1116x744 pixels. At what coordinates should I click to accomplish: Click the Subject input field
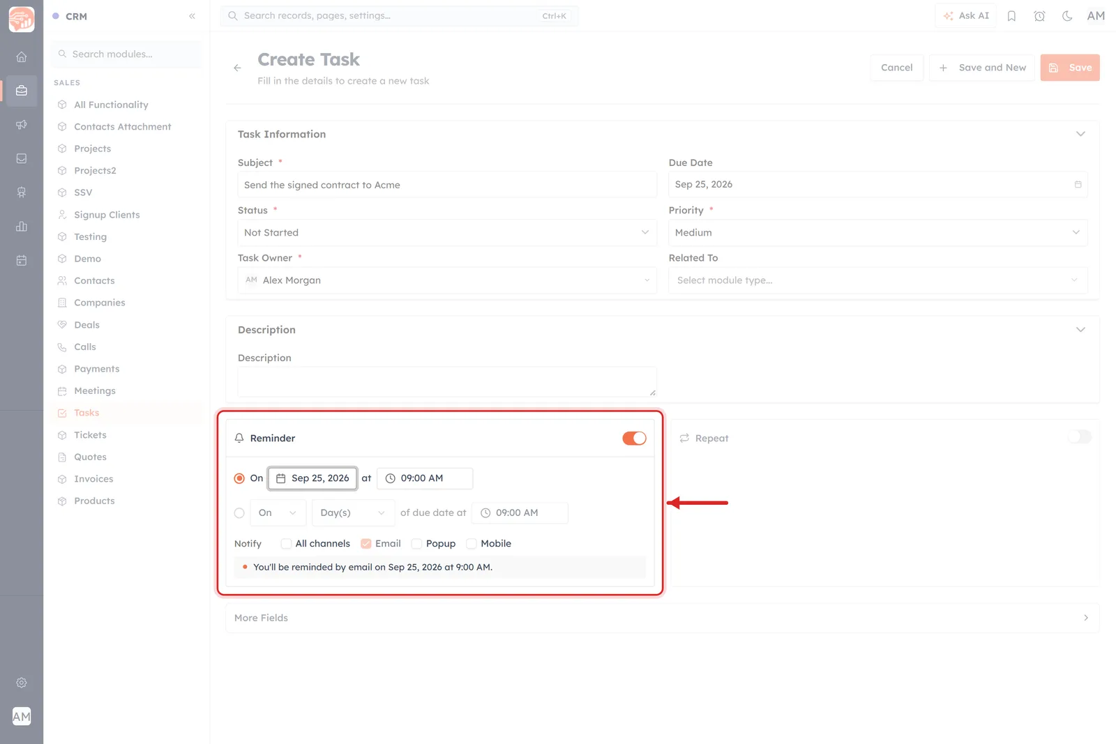[x=447, y=185]
